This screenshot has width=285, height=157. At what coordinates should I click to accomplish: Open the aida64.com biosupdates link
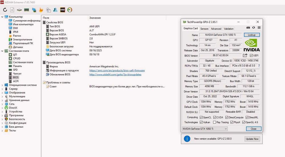coord(115,74)
